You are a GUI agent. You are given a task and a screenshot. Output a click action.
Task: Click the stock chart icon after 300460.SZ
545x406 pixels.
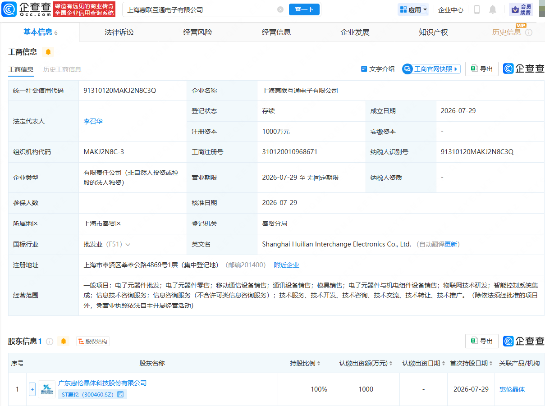(x=120, y=394)
